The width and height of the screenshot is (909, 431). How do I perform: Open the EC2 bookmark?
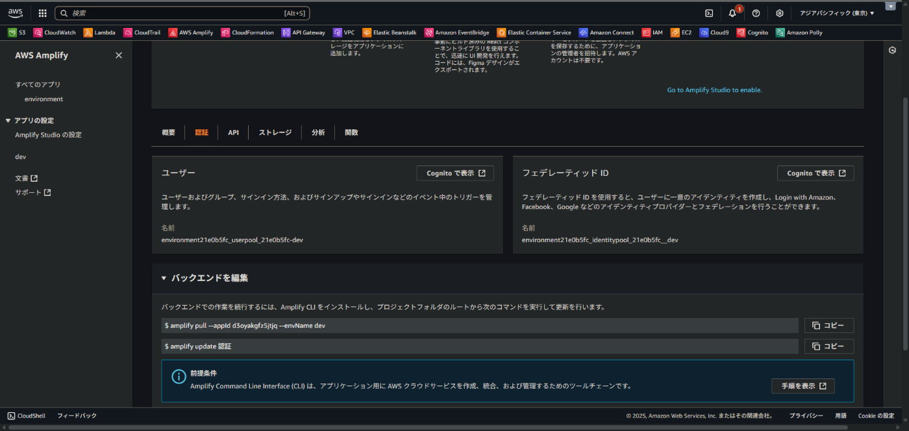[x=681, y=32]
